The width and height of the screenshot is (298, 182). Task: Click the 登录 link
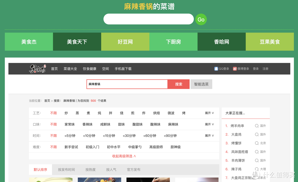point(256,69)
